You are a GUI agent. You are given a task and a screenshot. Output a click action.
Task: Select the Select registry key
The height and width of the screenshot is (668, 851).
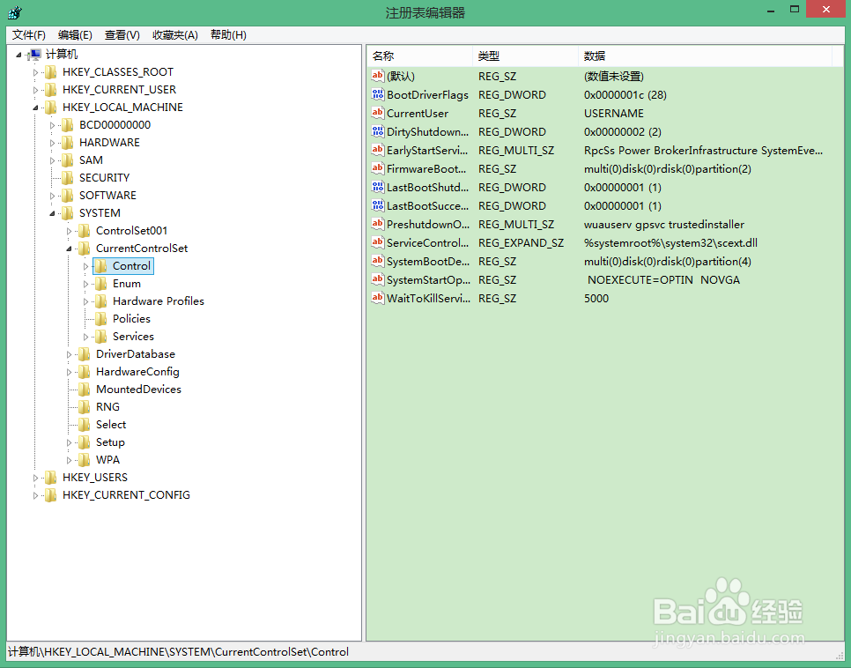[111, 425]
